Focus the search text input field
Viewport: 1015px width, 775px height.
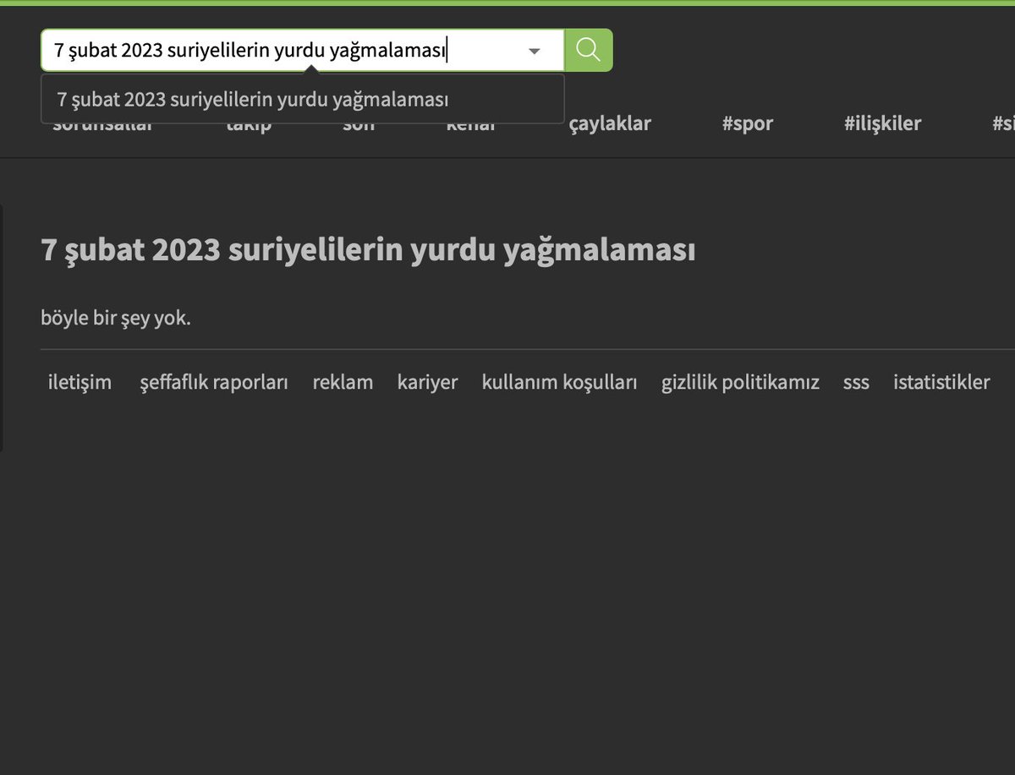[x=279, y=51]
